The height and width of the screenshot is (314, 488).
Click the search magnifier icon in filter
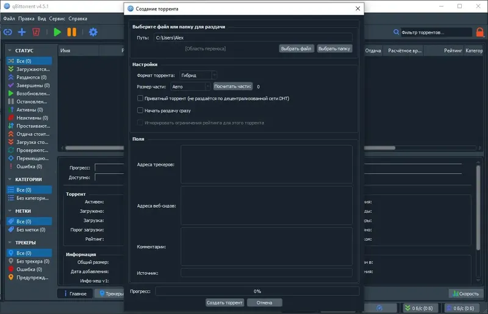(x=396, y=32)
